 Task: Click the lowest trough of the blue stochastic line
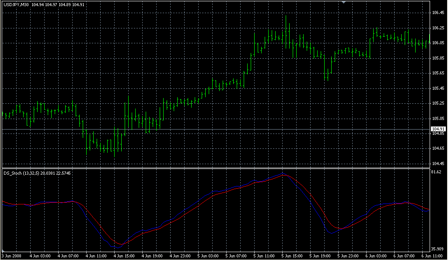pyautogui.click(x=118, y=248)
